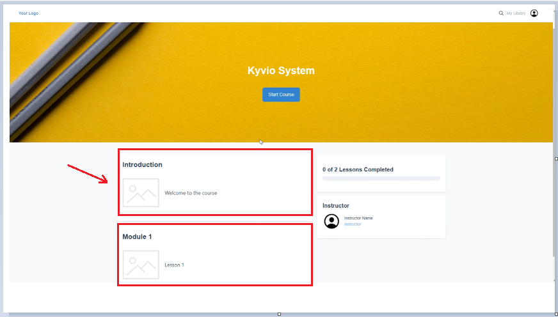Open the Lesson 1 text link

(174, 265)
